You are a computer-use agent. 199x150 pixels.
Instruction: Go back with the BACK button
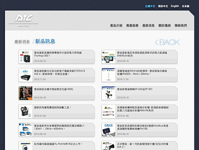pos(167,42)
